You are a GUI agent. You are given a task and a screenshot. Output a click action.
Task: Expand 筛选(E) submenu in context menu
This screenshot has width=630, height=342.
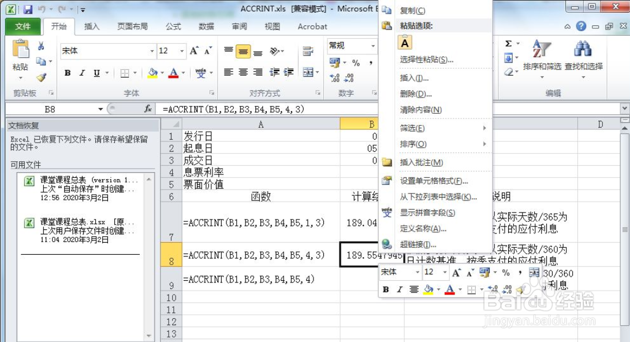click(435, 128)
